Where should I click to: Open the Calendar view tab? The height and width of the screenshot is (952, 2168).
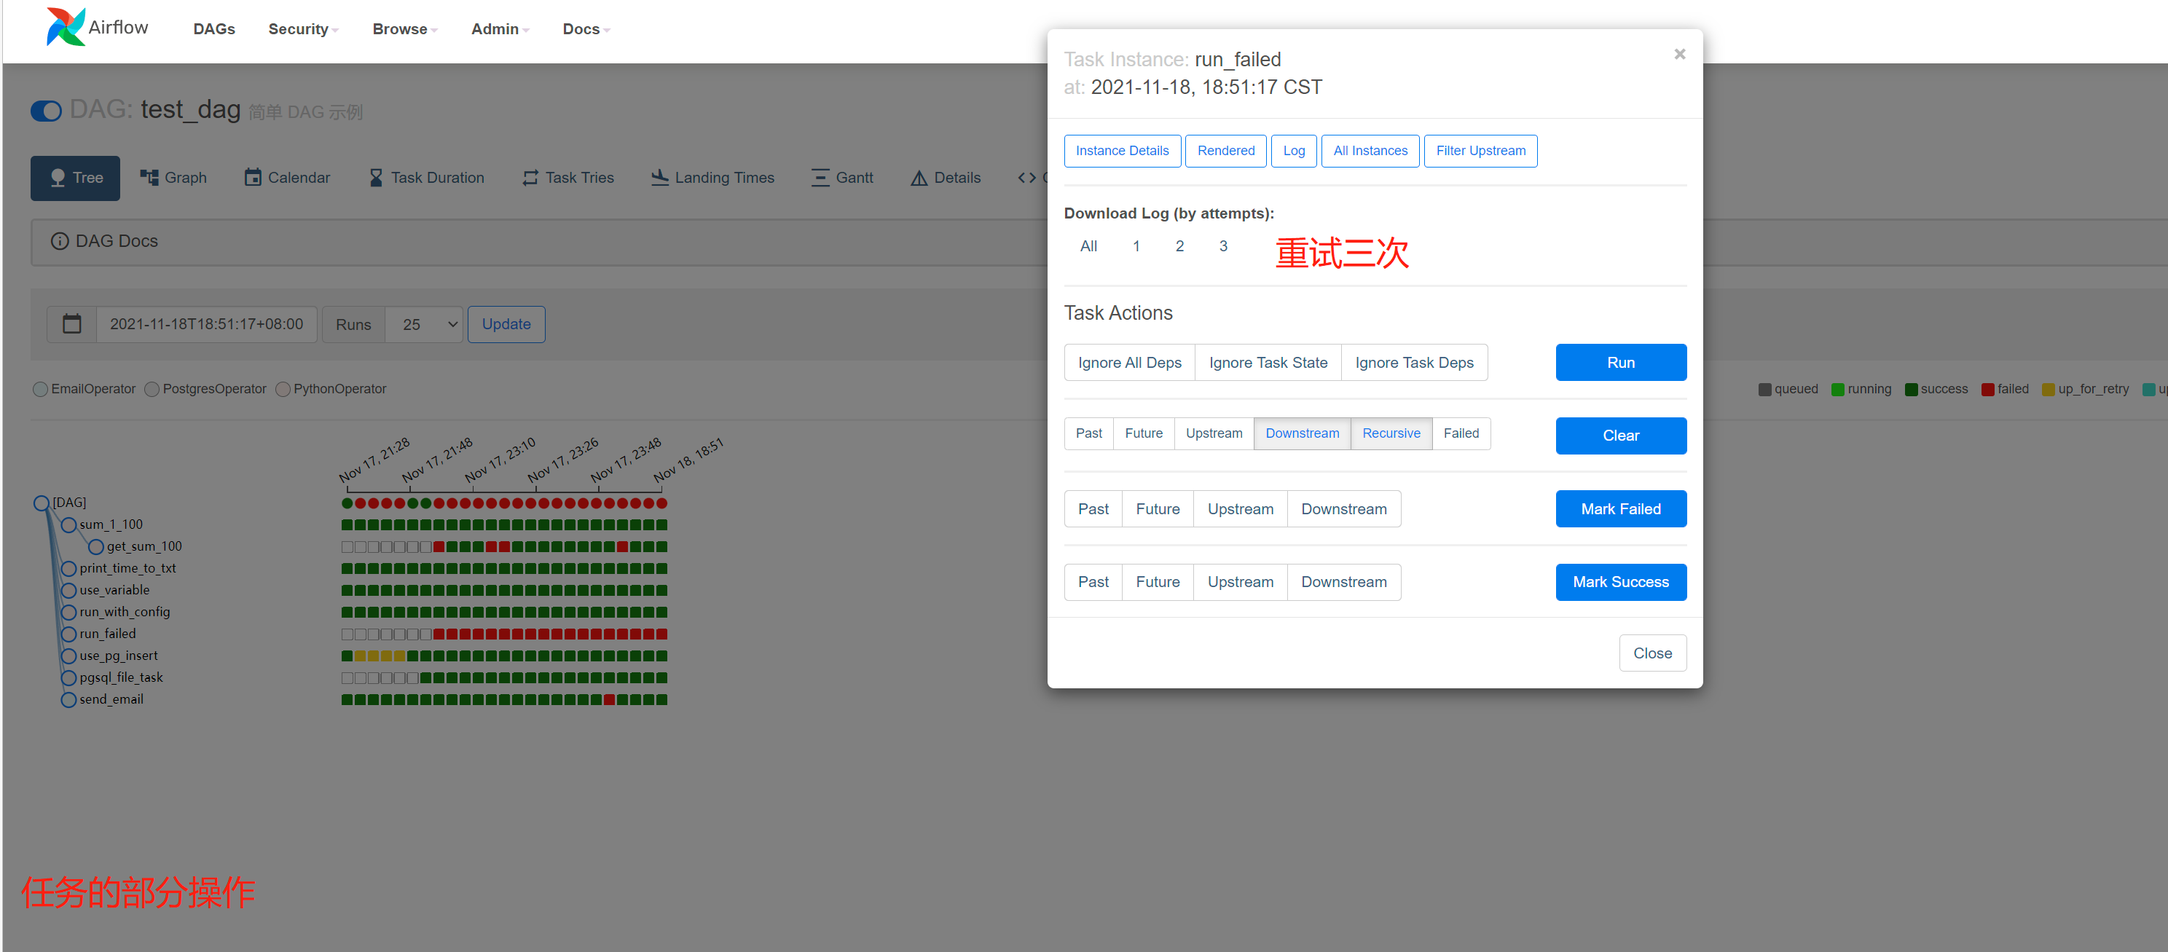pyautogui.click(x=287, y=178)
